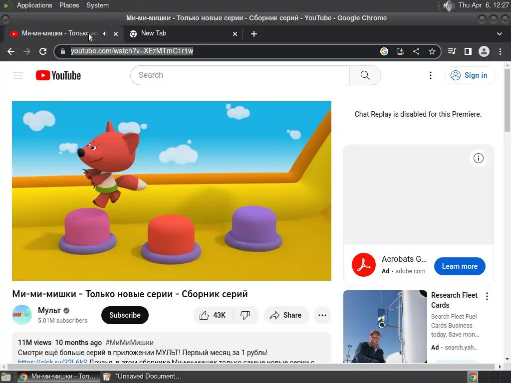511x383 pixels.
Task: Install app using the address bar download icon
Action: pos(400,51)
